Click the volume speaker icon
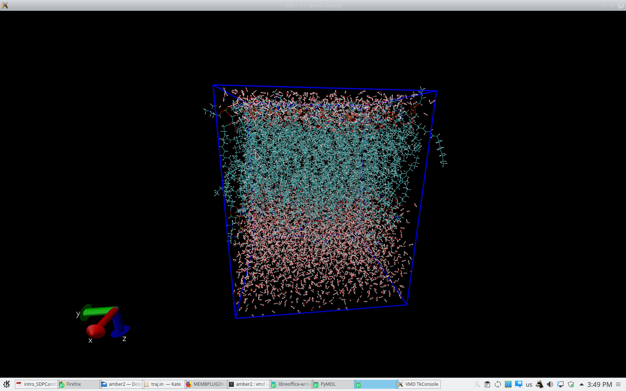Viewport: 626px width, 391px height. (x=550, y=384)
